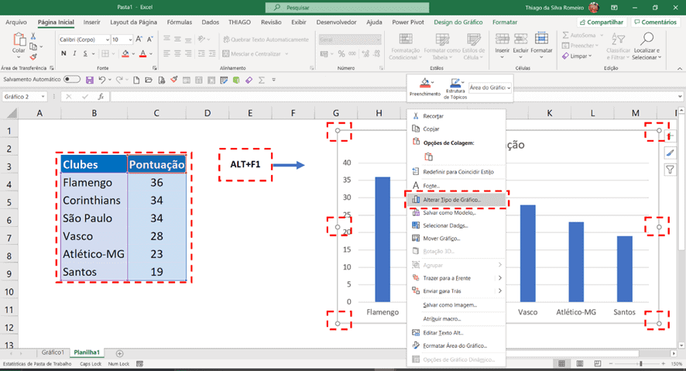Click the Comentários button

655,22
